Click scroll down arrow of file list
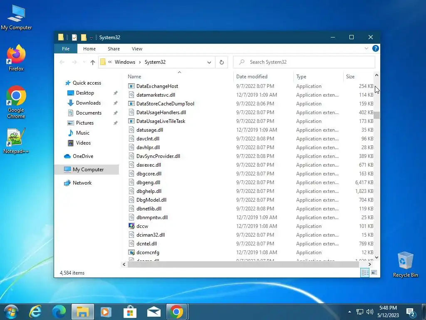Screen dimensions: 426x320 (x=376, y=257)
